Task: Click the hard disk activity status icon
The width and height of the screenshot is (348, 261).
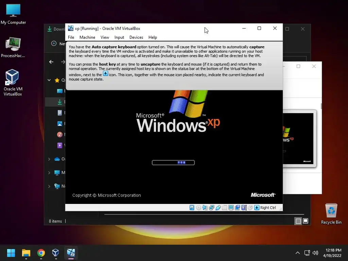Action: click(x=192, y=208)
